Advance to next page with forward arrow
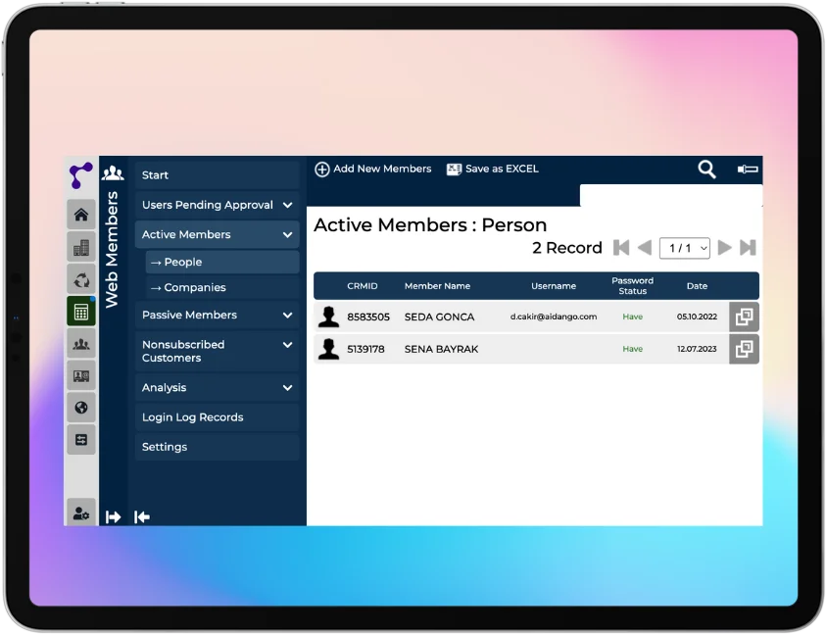Viewport: 826px width, 634px height. coord(724,247)
